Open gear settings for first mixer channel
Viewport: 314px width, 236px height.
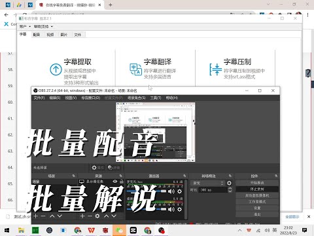click(179, 191)
